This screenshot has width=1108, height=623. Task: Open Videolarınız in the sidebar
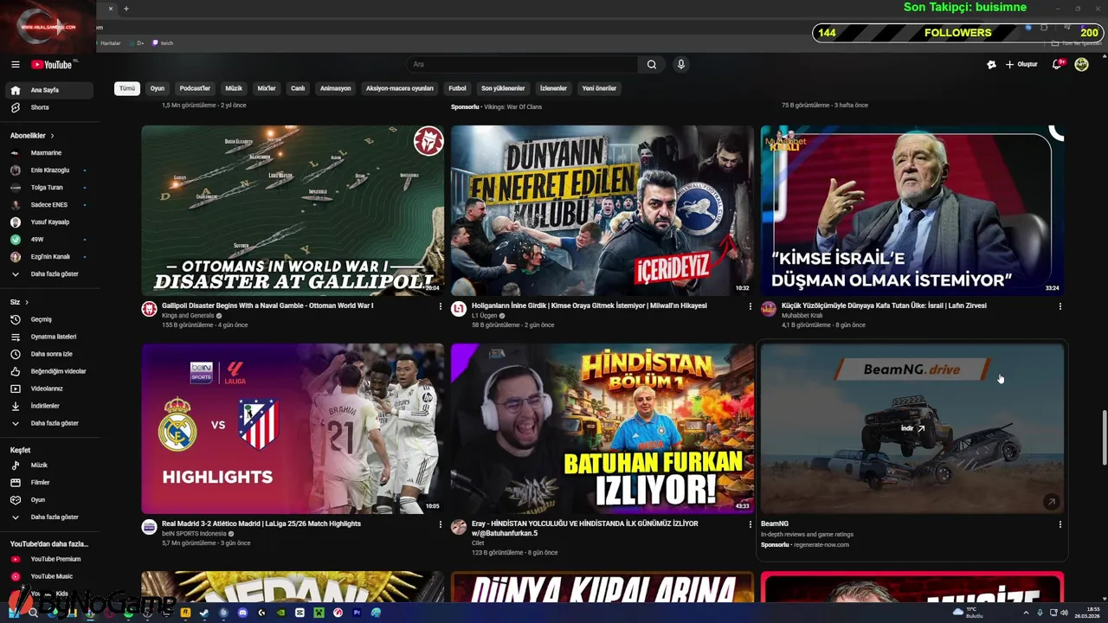[x=50, y=389]
